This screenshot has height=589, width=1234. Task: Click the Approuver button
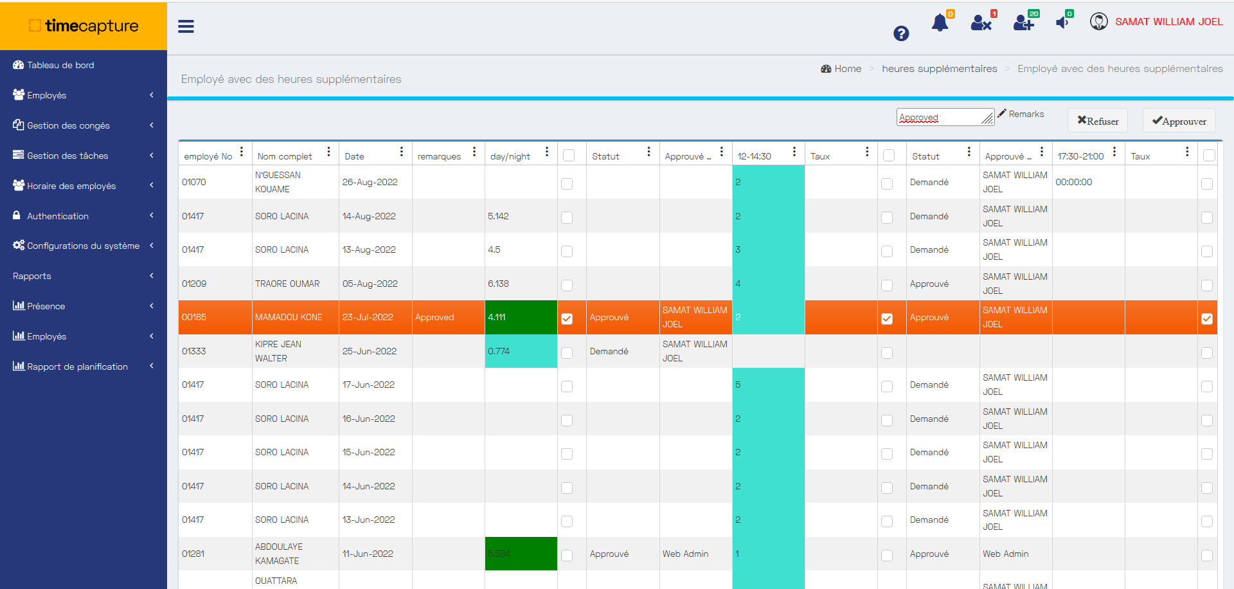click(x=1179, y=120)
